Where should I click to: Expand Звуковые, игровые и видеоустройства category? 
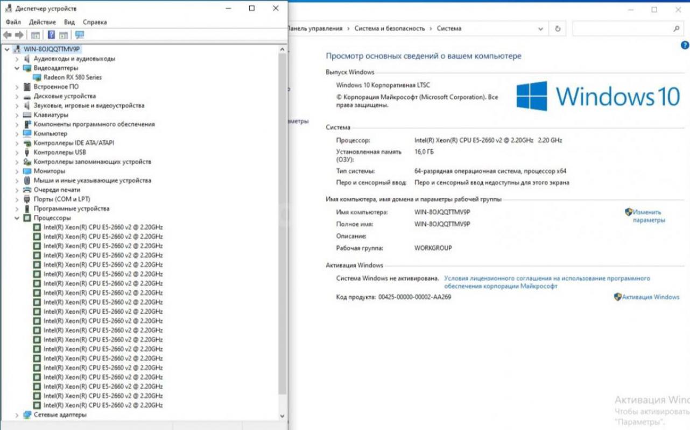tap(17, 105)
